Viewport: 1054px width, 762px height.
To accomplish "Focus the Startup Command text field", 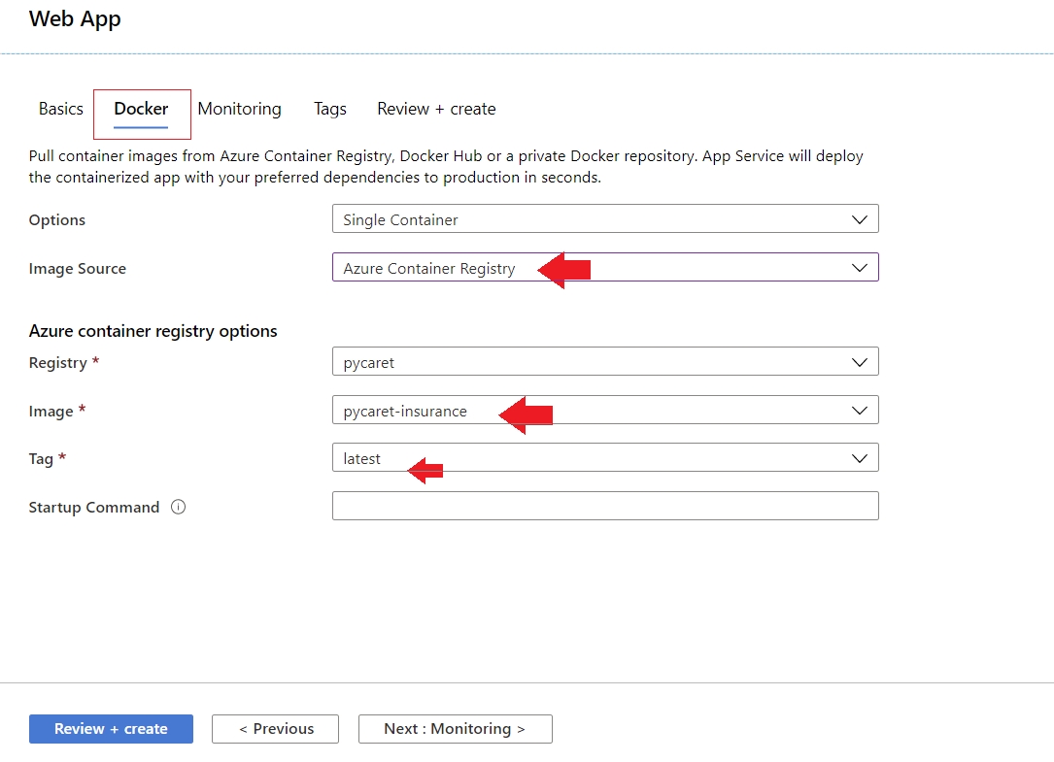I will tap(604, 506).
